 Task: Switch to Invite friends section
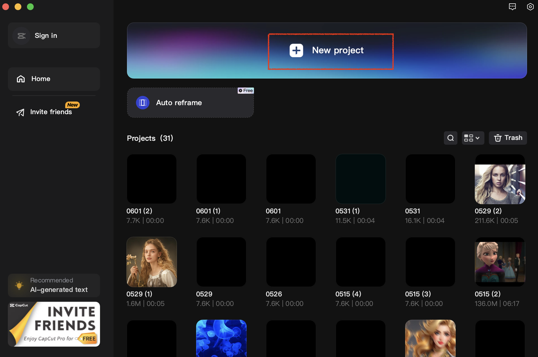click(50, 112)
